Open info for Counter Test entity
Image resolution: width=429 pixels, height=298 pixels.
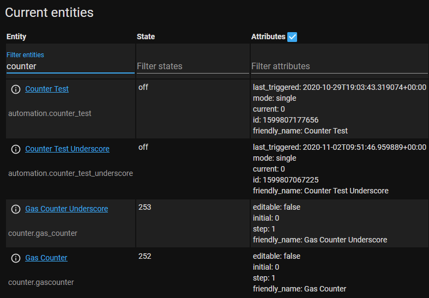coord(16,89)
